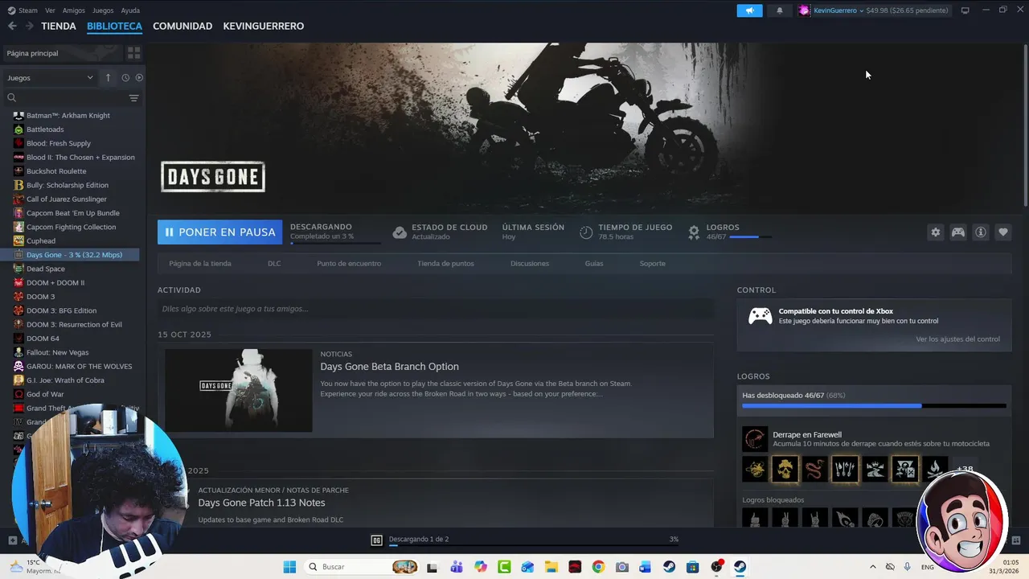
Task: Open the notifications bell
Action: tap(779, 10)
